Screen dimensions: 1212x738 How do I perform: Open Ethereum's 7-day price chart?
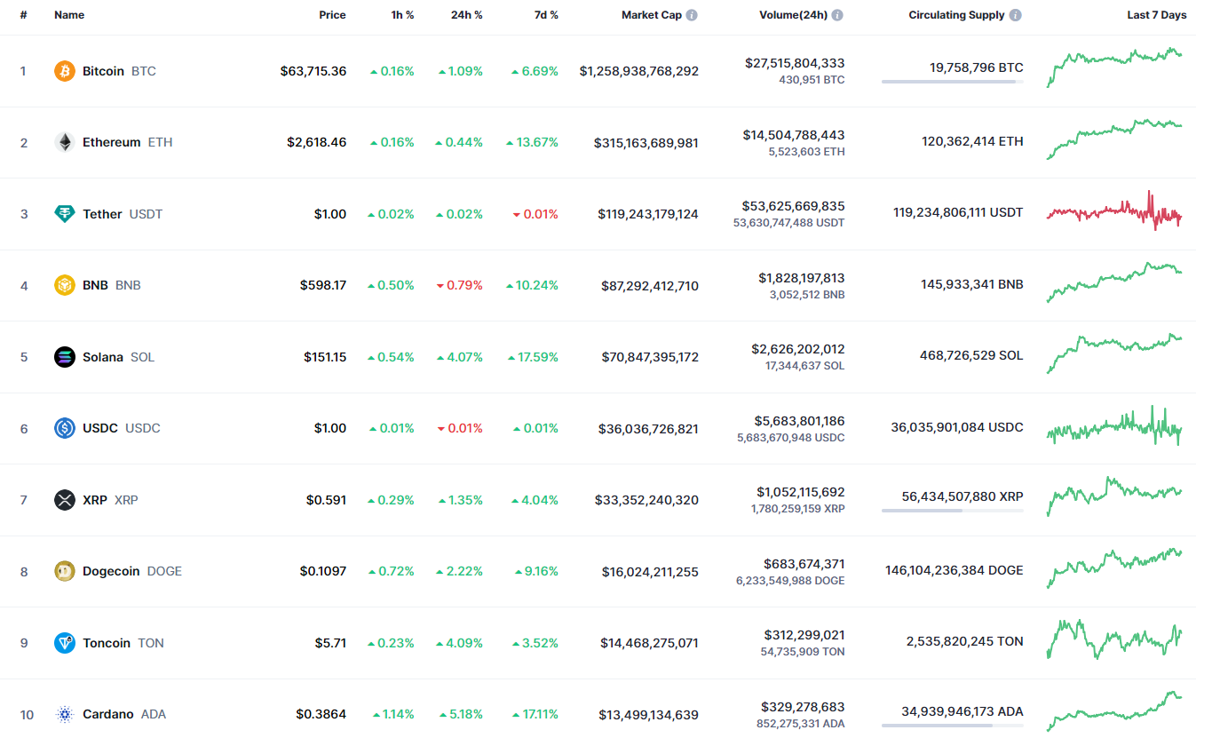pos(1114,139)
